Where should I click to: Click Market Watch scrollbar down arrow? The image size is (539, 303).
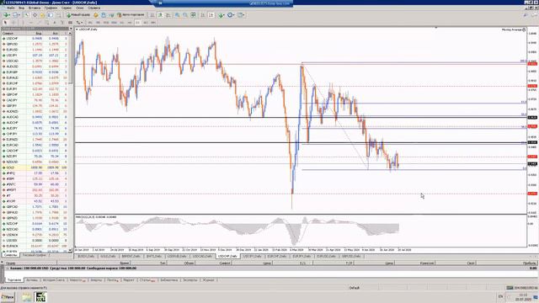click(71, 251)
